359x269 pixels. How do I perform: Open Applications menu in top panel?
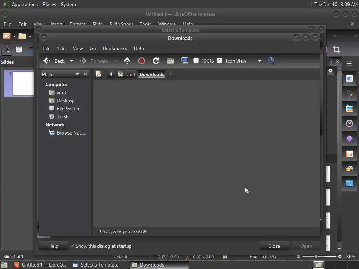click(x=21, y=4)
